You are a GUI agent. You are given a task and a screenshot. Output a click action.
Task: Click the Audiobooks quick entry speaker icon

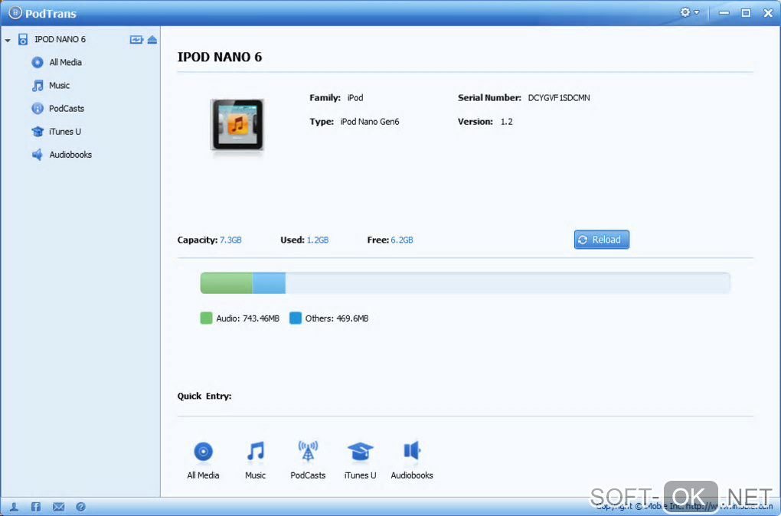[412, 451]
